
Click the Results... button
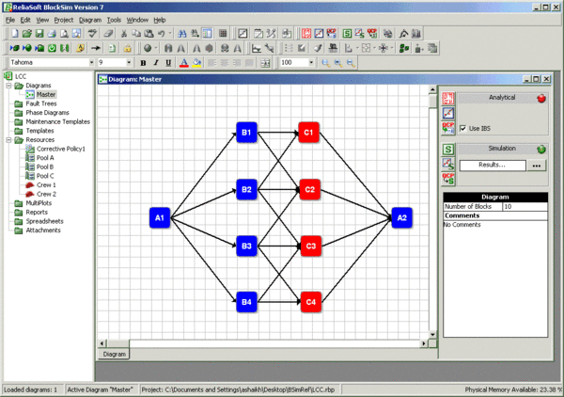[x=493, y=165]
